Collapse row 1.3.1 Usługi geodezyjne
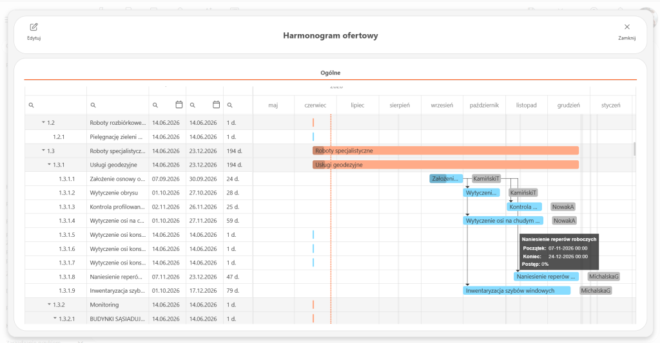This screenshot has width=660, height=343. (49, 164)
